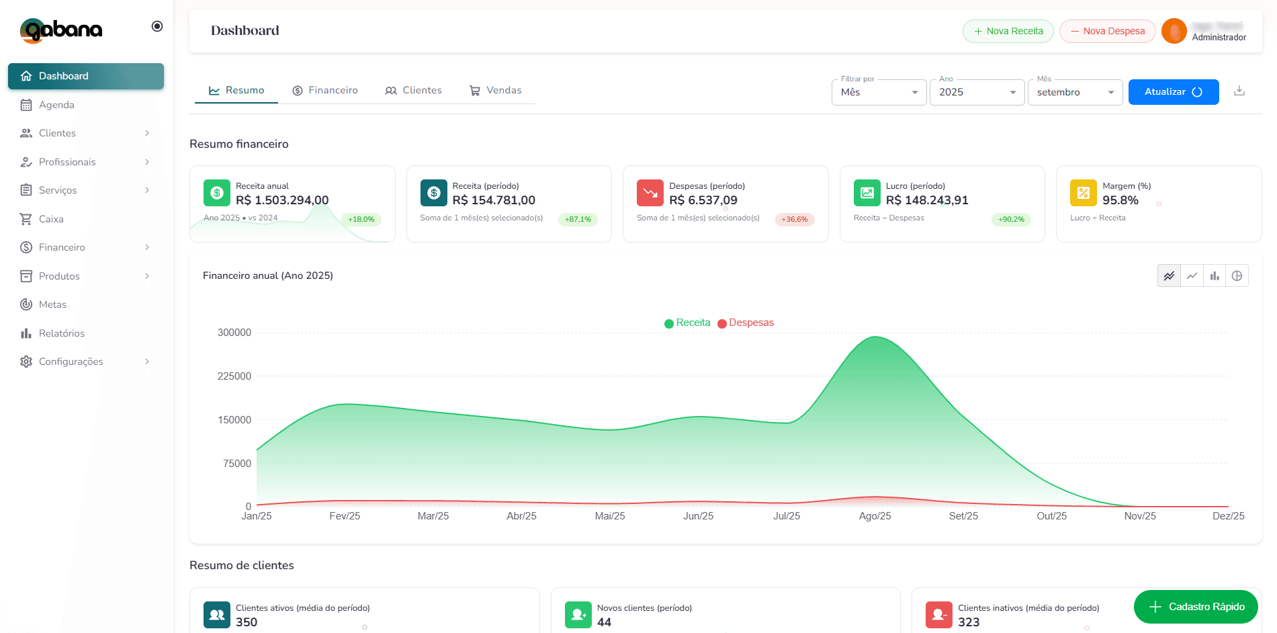Click the Administrador profile avatar
The height and width of the screenshot is (633, 1277).
pos(1174,31)
